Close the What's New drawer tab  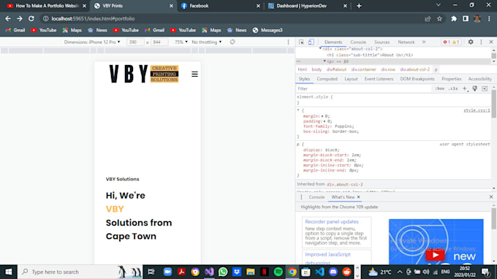(x=358, y=197)
